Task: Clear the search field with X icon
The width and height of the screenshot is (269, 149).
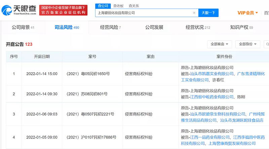Action: [x=194, y=13]
